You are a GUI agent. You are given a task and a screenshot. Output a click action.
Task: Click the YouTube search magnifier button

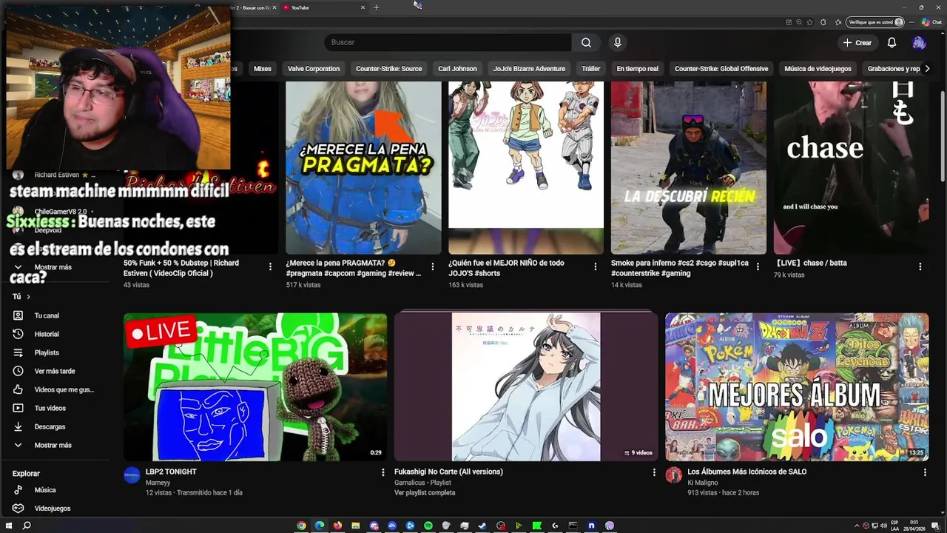(x=586, y=42)
